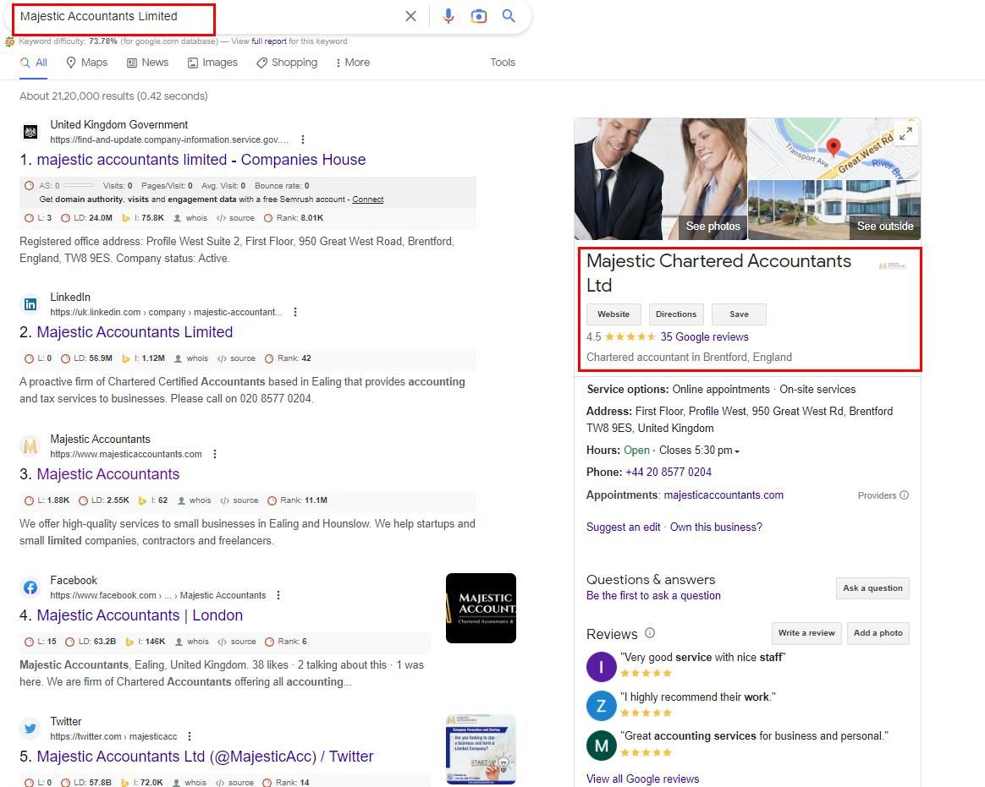Open the LinkedIn Majestic Accountants Limited result
This screenshot has height=787, width=985.
pos(135,332)
